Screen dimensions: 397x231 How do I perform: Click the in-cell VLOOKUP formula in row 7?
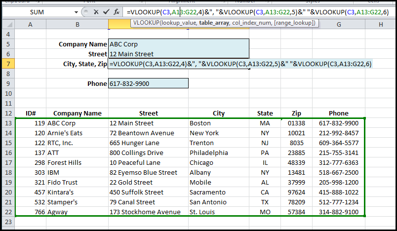[240, 64]
